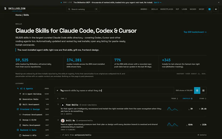222x139 pixels.
Task: Open the Top 100 leaderboard link
Action: [195, 32]
